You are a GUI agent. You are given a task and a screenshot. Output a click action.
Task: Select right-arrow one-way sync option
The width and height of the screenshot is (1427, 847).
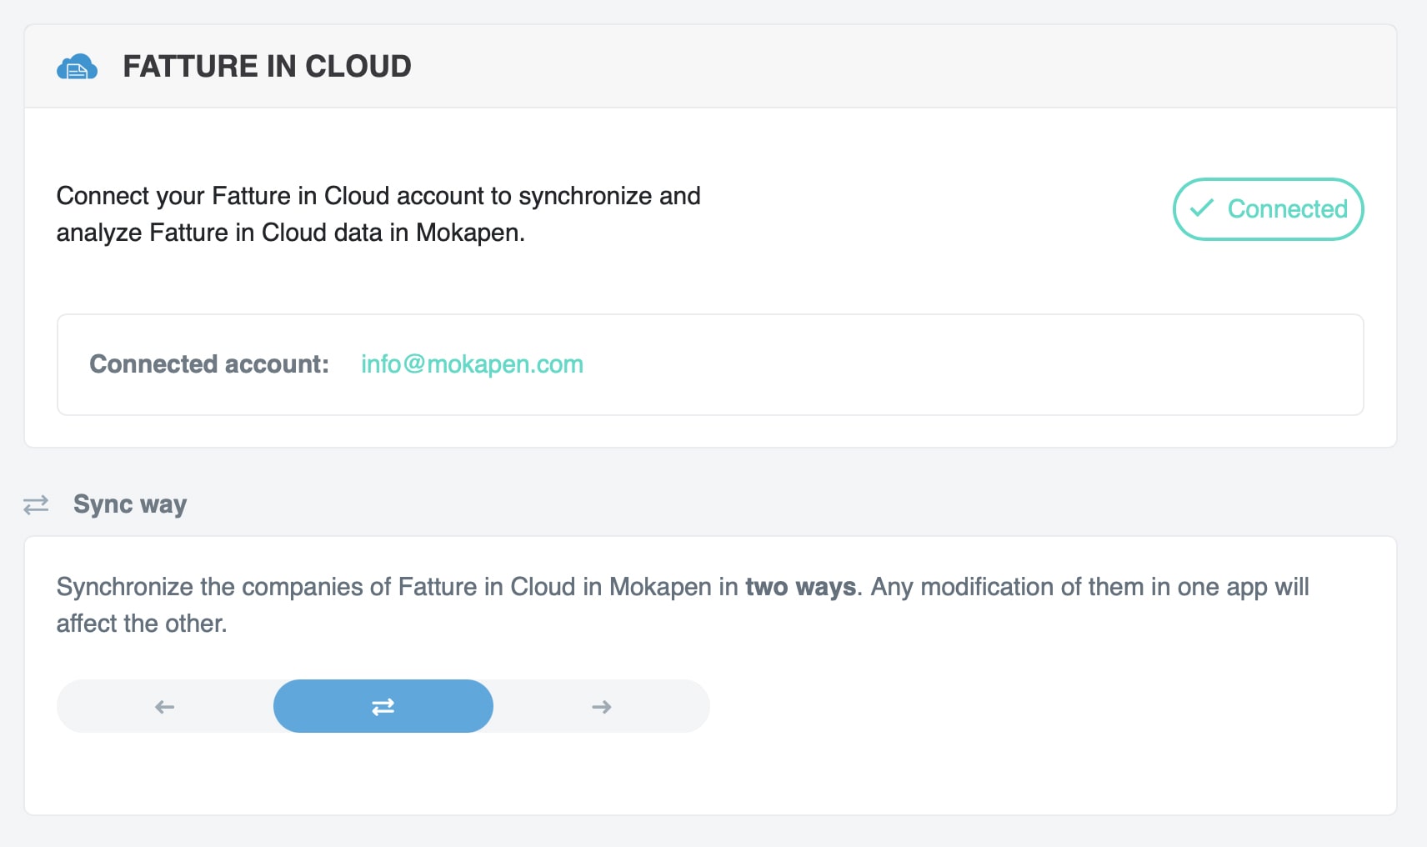pos(602,707)
